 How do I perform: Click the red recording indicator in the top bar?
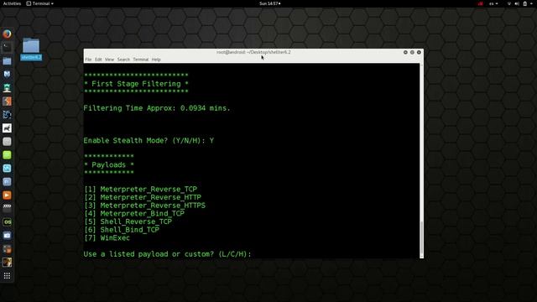pyautogui.click(x=481, y=3)
